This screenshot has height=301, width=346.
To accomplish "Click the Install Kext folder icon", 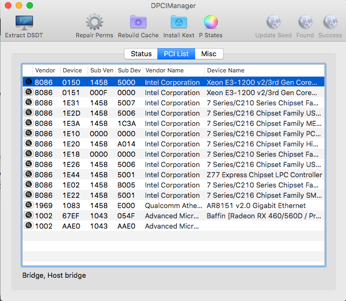I will 179,22.
